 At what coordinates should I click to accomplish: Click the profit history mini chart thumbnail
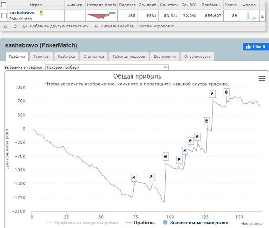(x=101, y=15)
